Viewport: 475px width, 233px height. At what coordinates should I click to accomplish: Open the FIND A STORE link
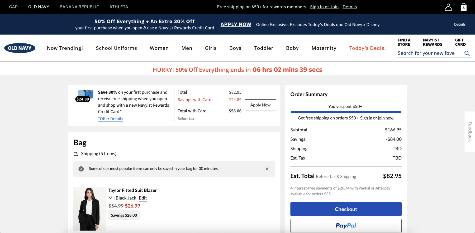point(404,42)
